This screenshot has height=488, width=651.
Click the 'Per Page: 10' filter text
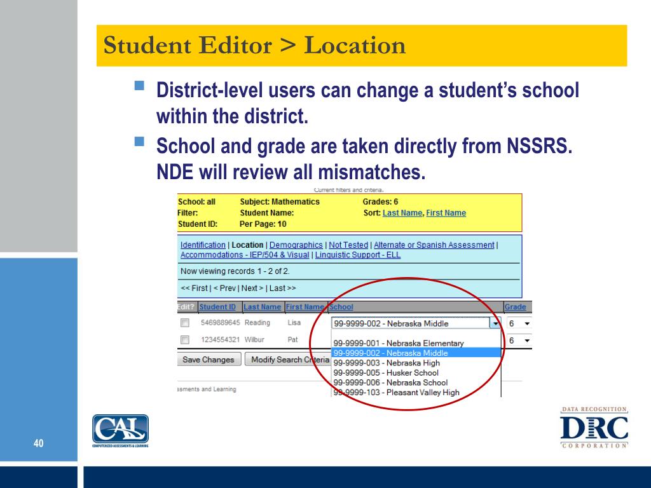[263, 224]
